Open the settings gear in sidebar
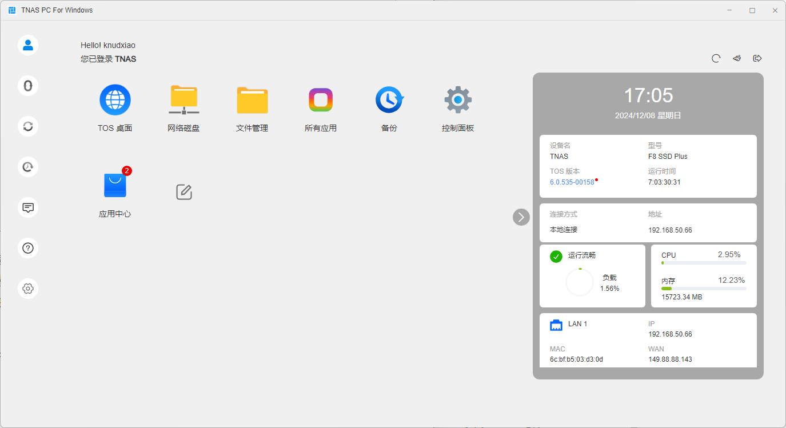This screenshot has width=786, height=428. click(x=28, y=289)
